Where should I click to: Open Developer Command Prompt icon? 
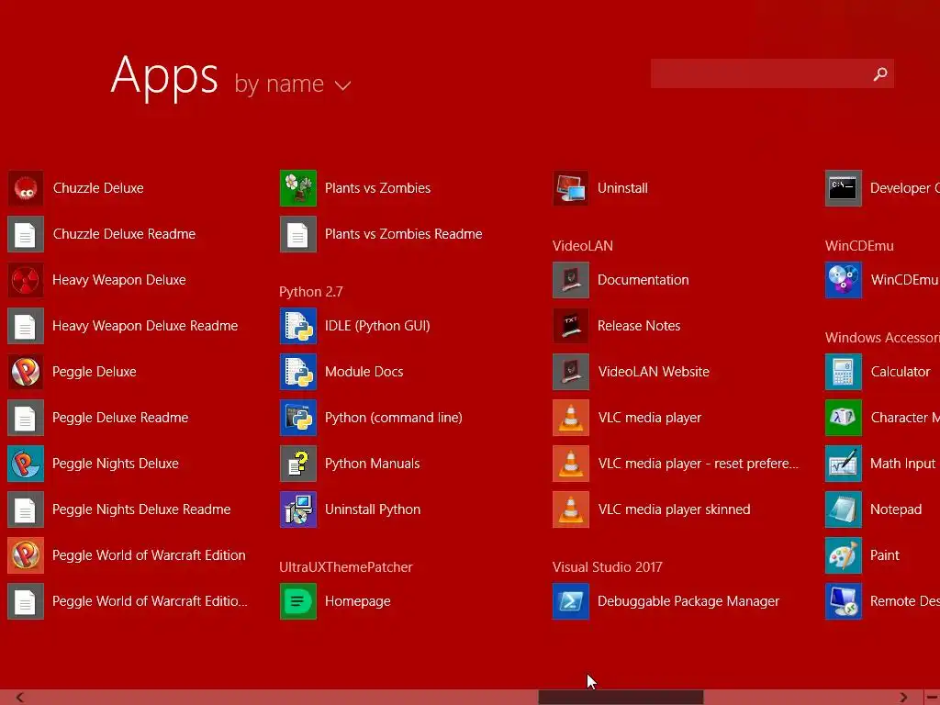click(x=844, y=188)
